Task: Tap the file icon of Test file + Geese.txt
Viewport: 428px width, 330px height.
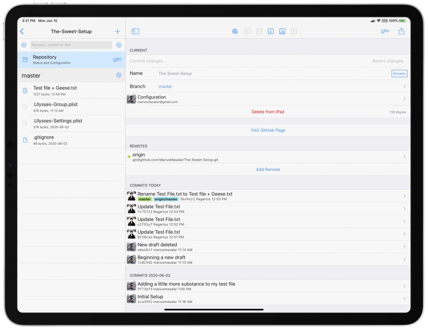Action: point(25,91)
